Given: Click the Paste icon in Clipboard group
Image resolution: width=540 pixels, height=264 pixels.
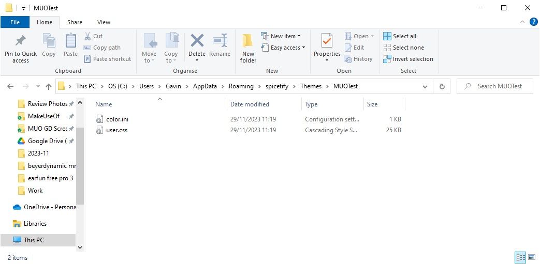Looking at the screenshot, I should point(70,41).
